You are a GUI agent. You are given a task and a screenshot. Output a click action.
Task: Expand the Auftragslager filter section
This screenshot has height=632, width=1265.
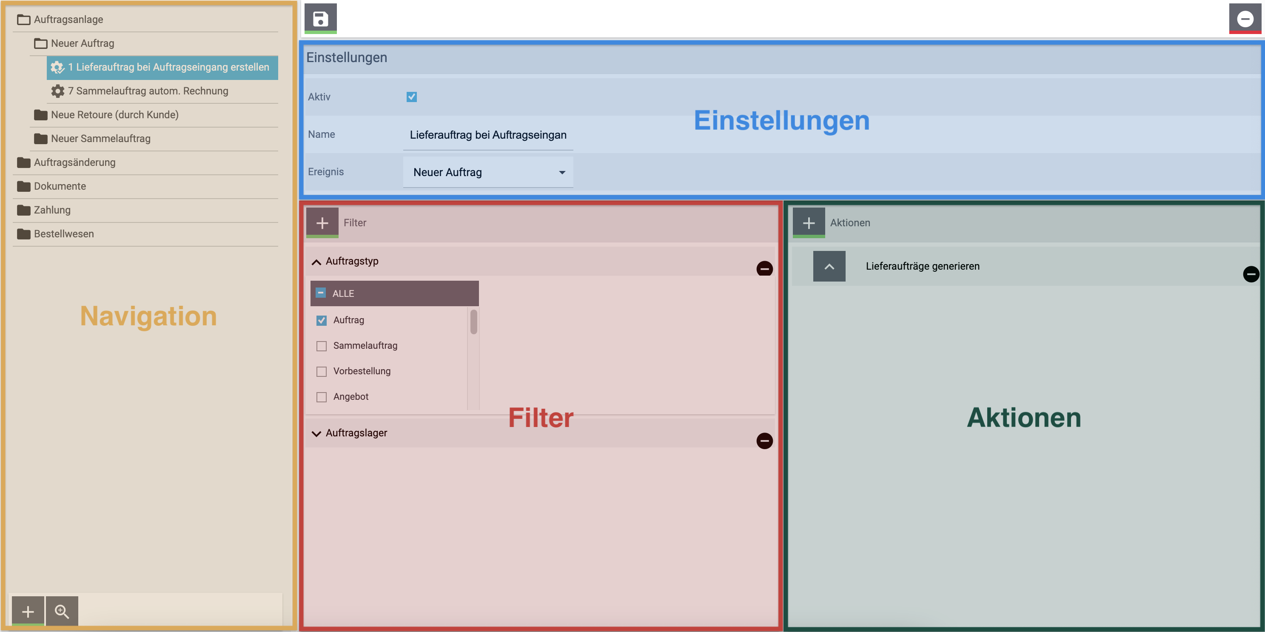click(x=317, y=433)
